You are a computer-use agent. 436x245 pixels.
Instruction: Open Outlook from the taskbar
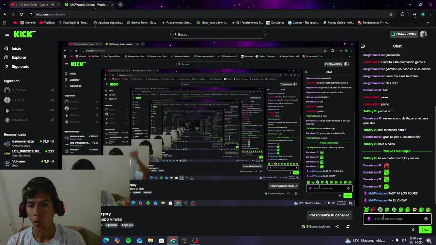139,241
